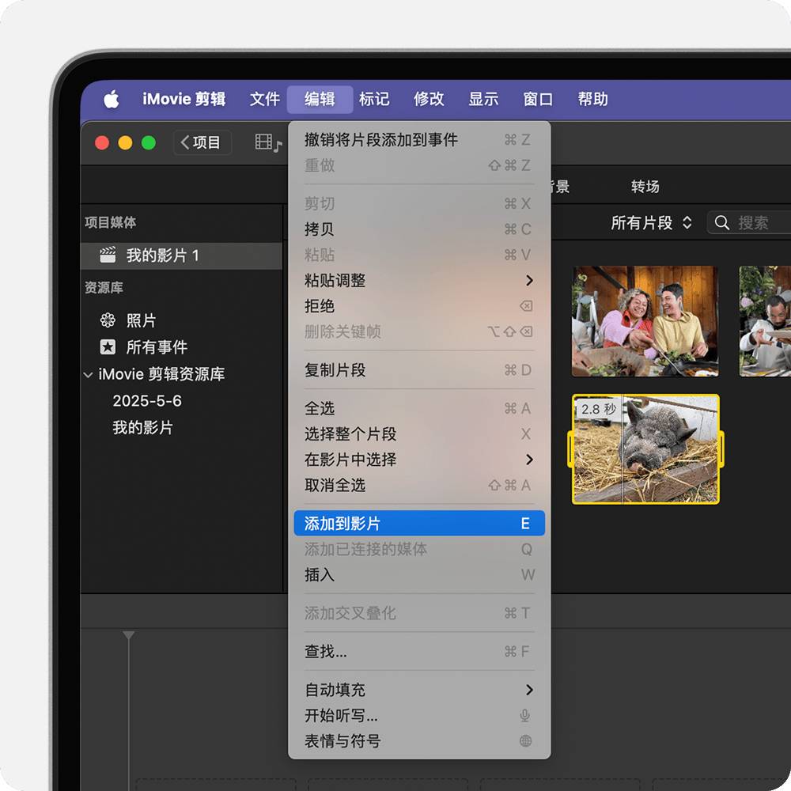Open the 修改 menu
Screen dimensions: 791x791
click(429, 99)
